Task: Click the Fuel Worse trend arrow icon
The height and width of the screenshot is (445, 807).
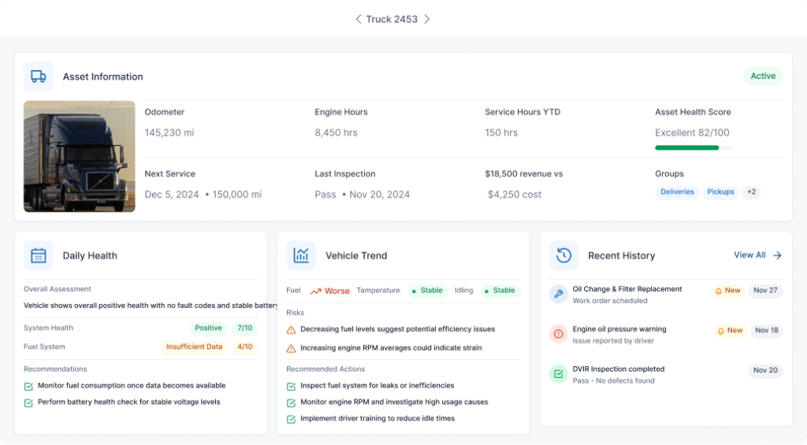Action: point(315,291)
